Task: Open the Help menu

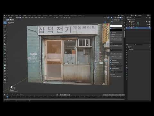Action: click(x=20, y=15)
